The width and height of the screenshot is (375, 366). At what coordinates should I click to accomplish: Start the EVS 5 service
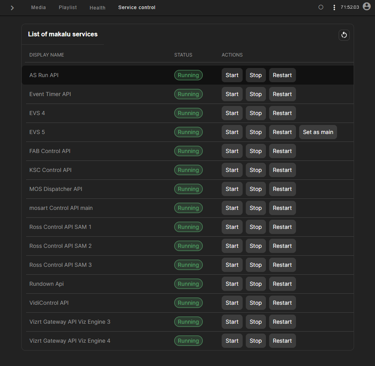tap(232, 132)
